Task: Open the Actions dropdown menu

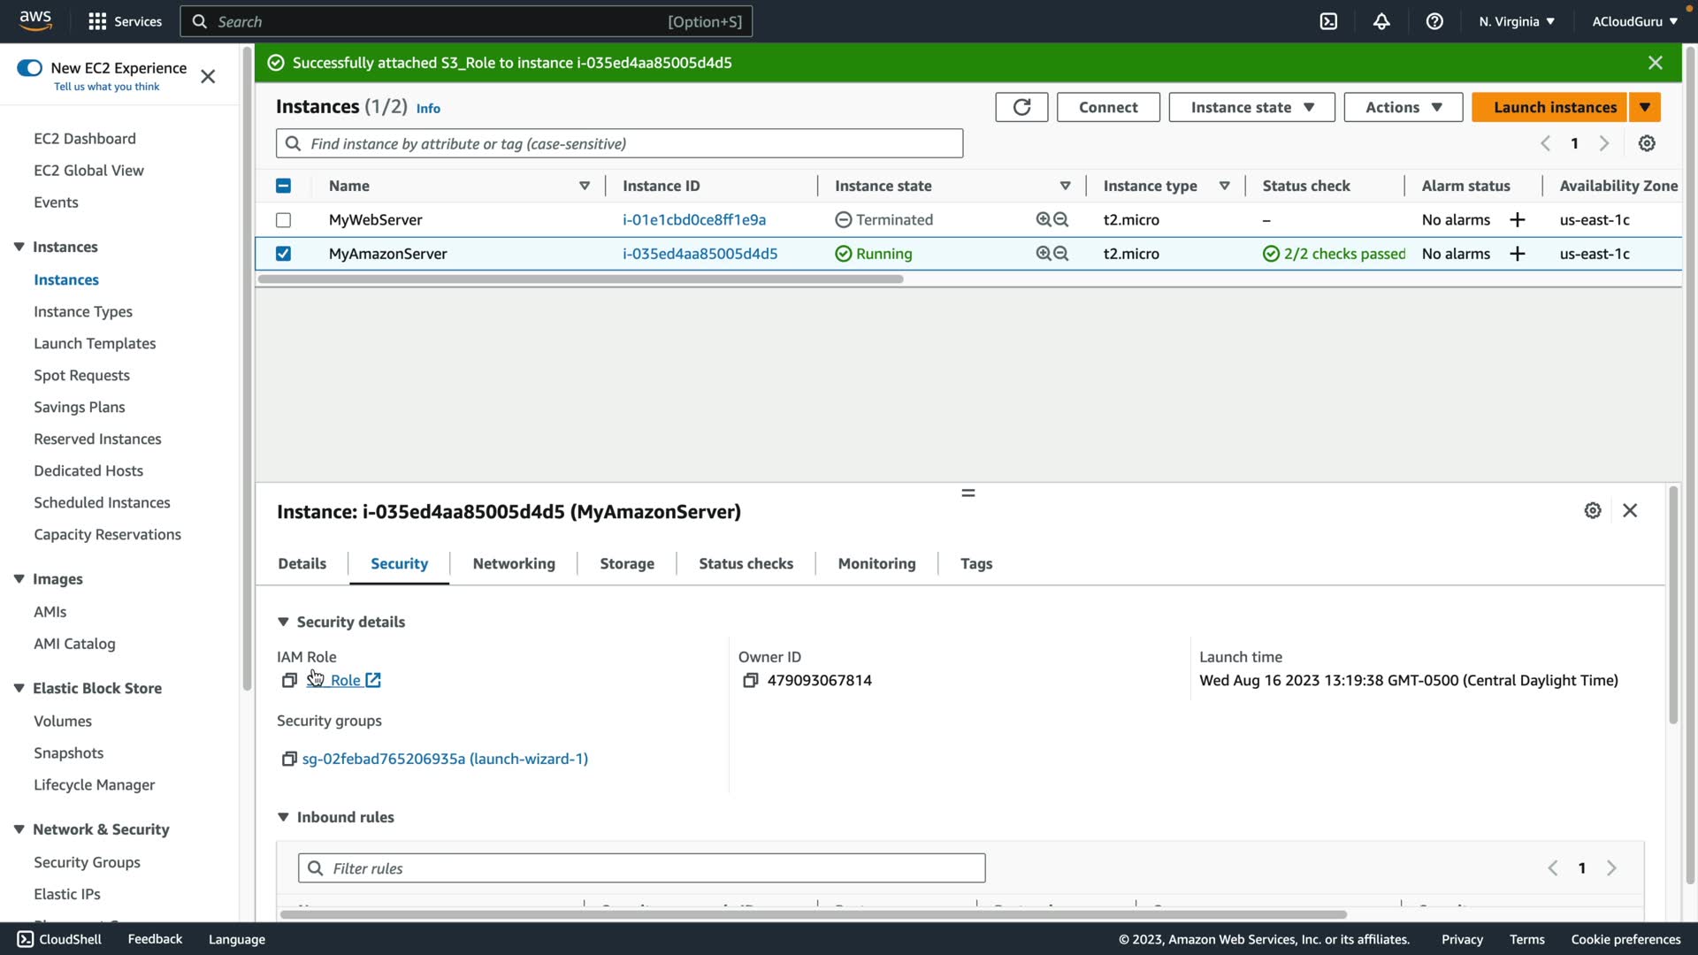Action: 1403,107
